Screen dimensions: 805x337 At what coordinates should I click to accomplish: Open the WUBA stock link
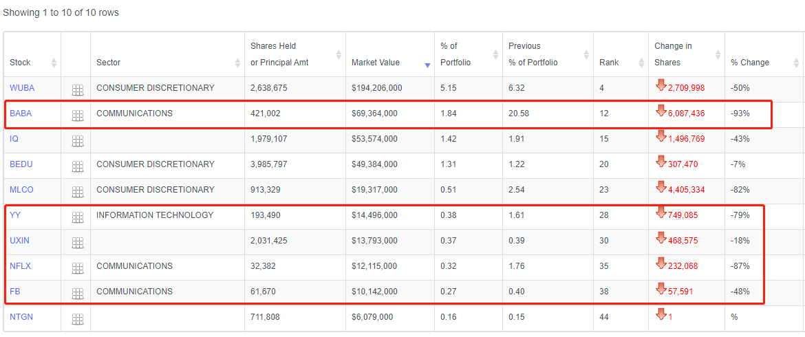22,88
